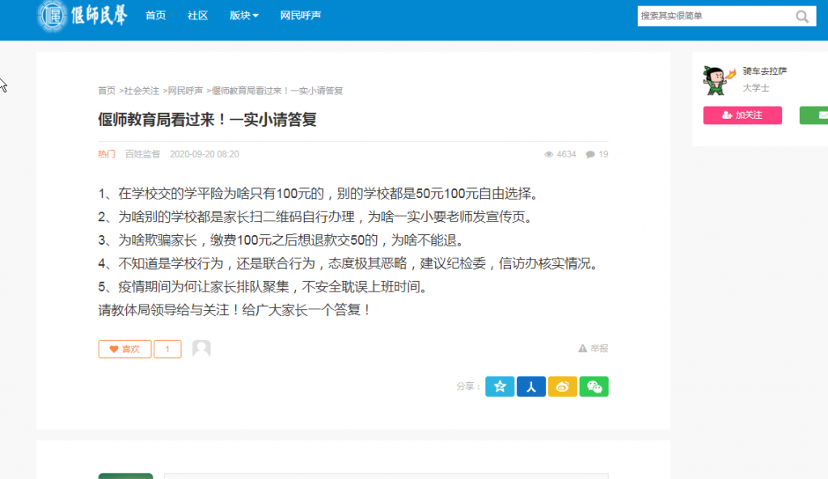Click the magnifier search icon

click(802, 16)
